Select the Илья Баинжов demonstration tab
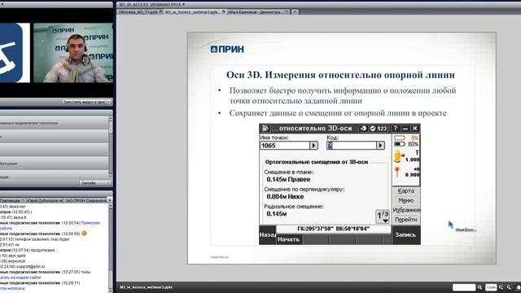This screenshot has height=293, width=521. click(x=257, y=11)
